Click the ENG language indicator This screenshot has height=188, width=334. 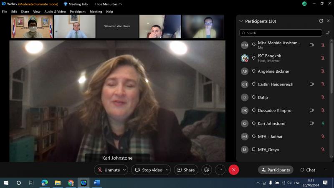pos(297,183)
